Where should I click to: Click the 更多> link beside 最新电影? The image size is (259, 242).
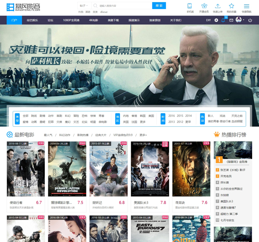click(143, 135)
